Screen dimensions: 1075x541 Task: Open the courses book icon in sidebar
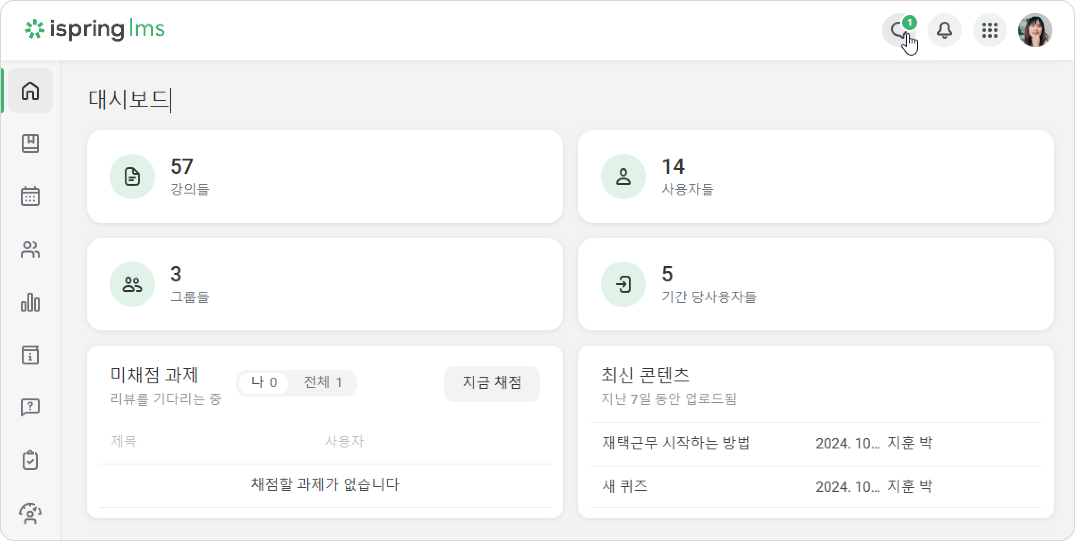pos(30,144)
